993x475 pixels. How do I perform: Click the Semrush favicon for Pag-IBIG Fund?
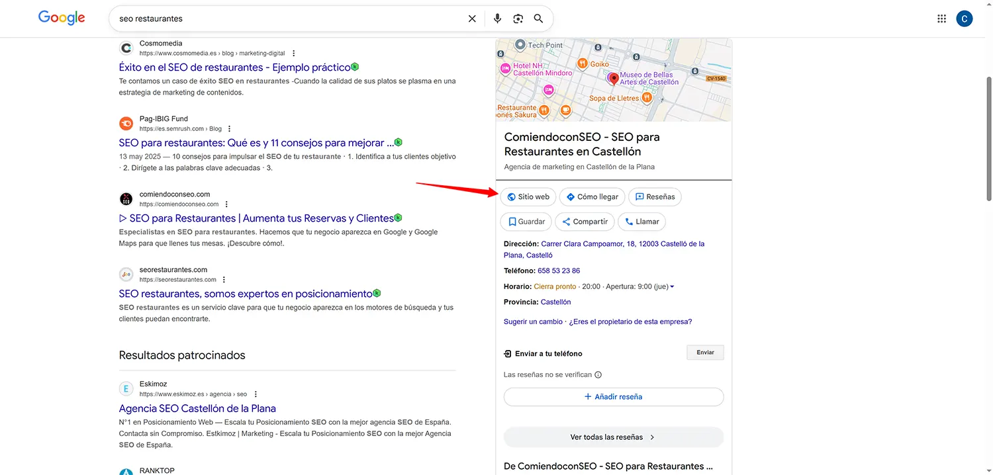point(126,124)
